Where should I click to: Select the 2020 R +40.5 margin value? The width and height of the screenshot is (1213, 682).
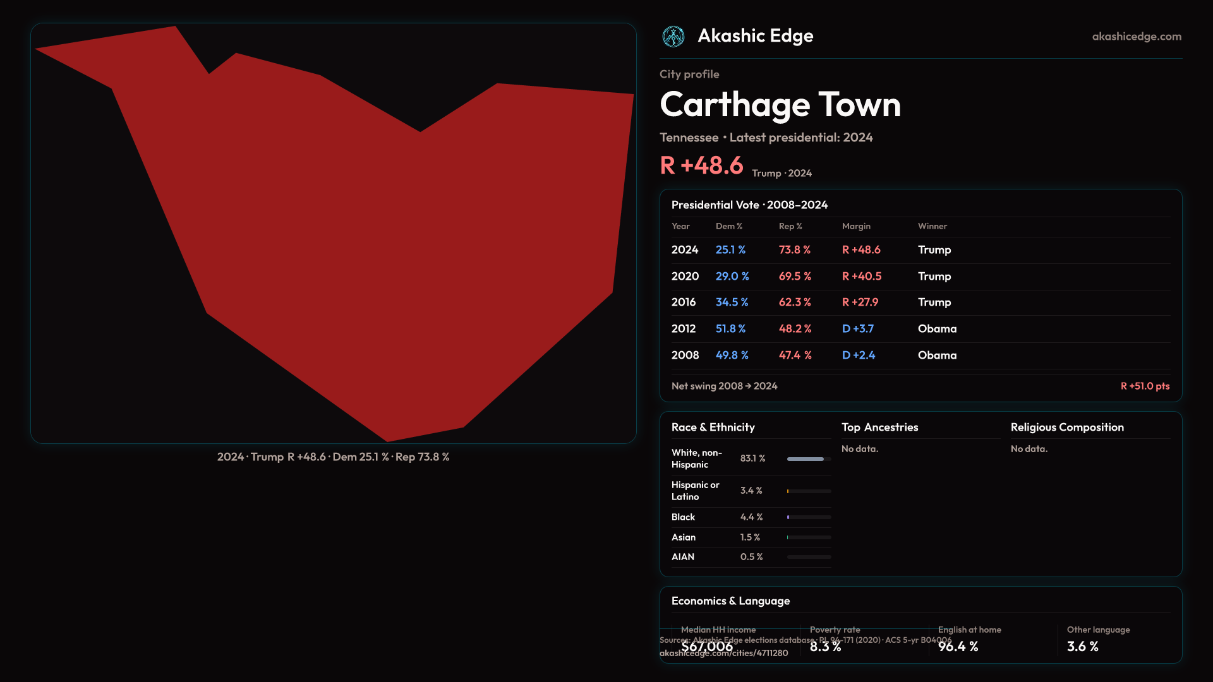[861, 277]
